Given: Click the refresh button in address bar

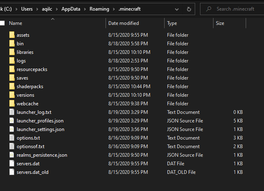Looking at the screenshot, I should [189, 9].
